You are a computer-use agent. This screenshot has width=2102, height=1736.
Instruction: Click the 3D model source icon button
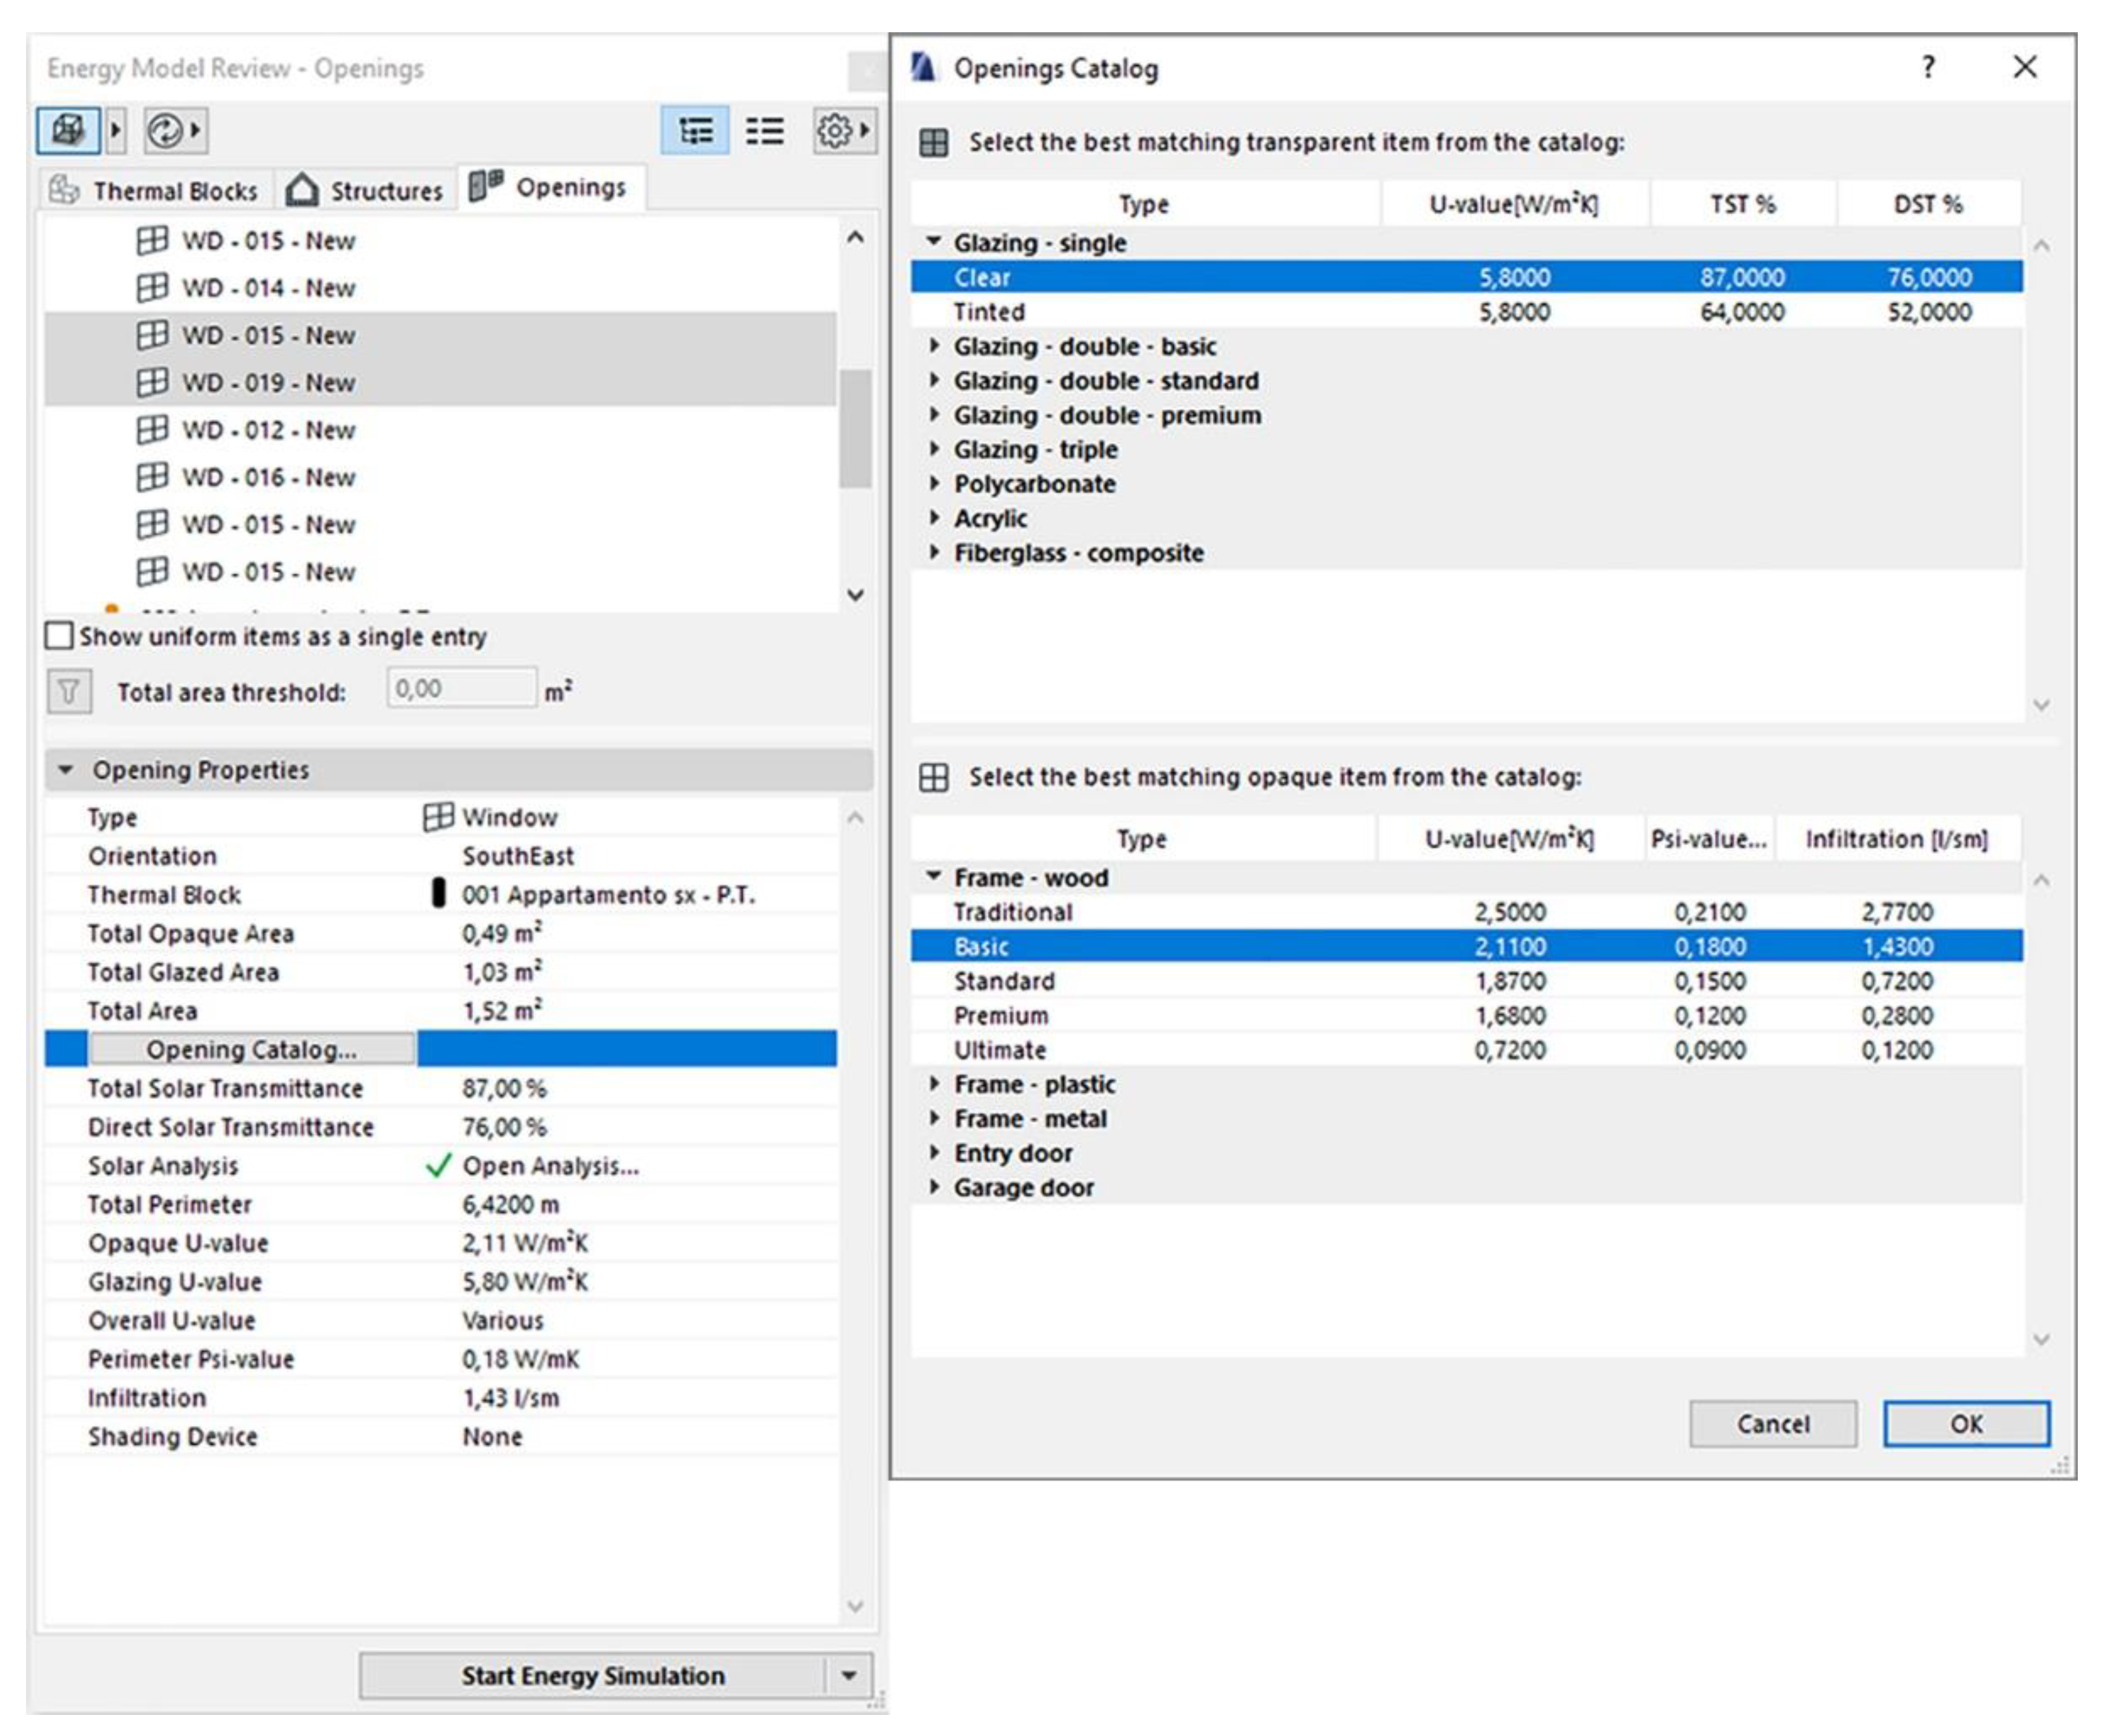[x=67, y=130]
